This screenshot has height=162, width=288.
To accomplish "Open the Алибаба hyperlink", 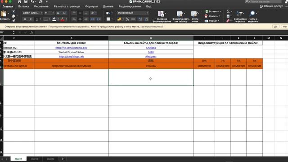I will [x=151, y=48].
